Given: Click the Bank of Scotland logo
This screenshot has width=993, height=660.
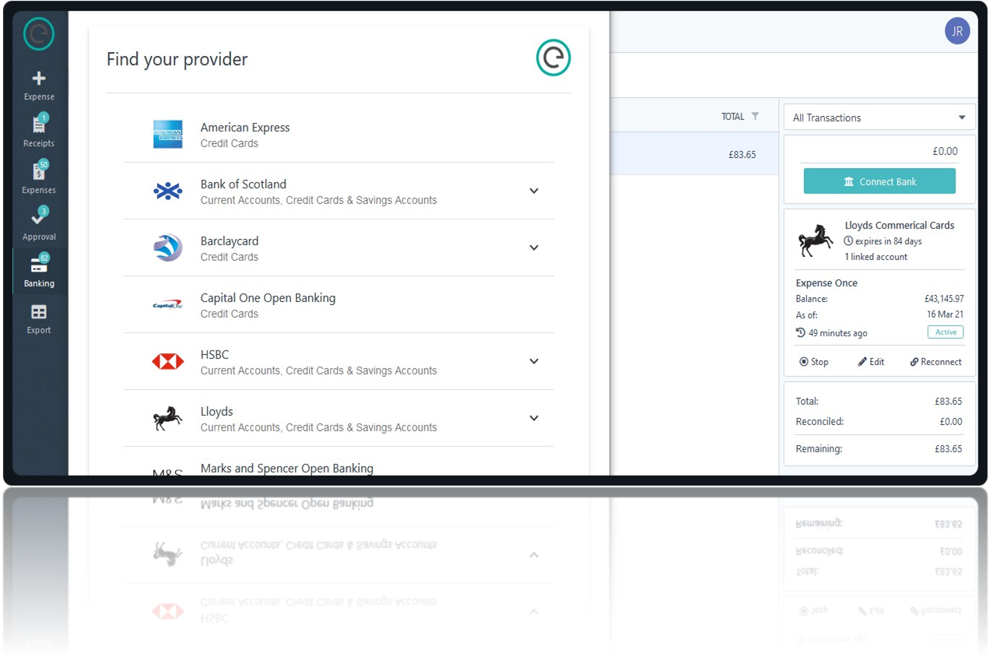Looking at the screenshot, I should pyautogui.click(x=168, y=191).
